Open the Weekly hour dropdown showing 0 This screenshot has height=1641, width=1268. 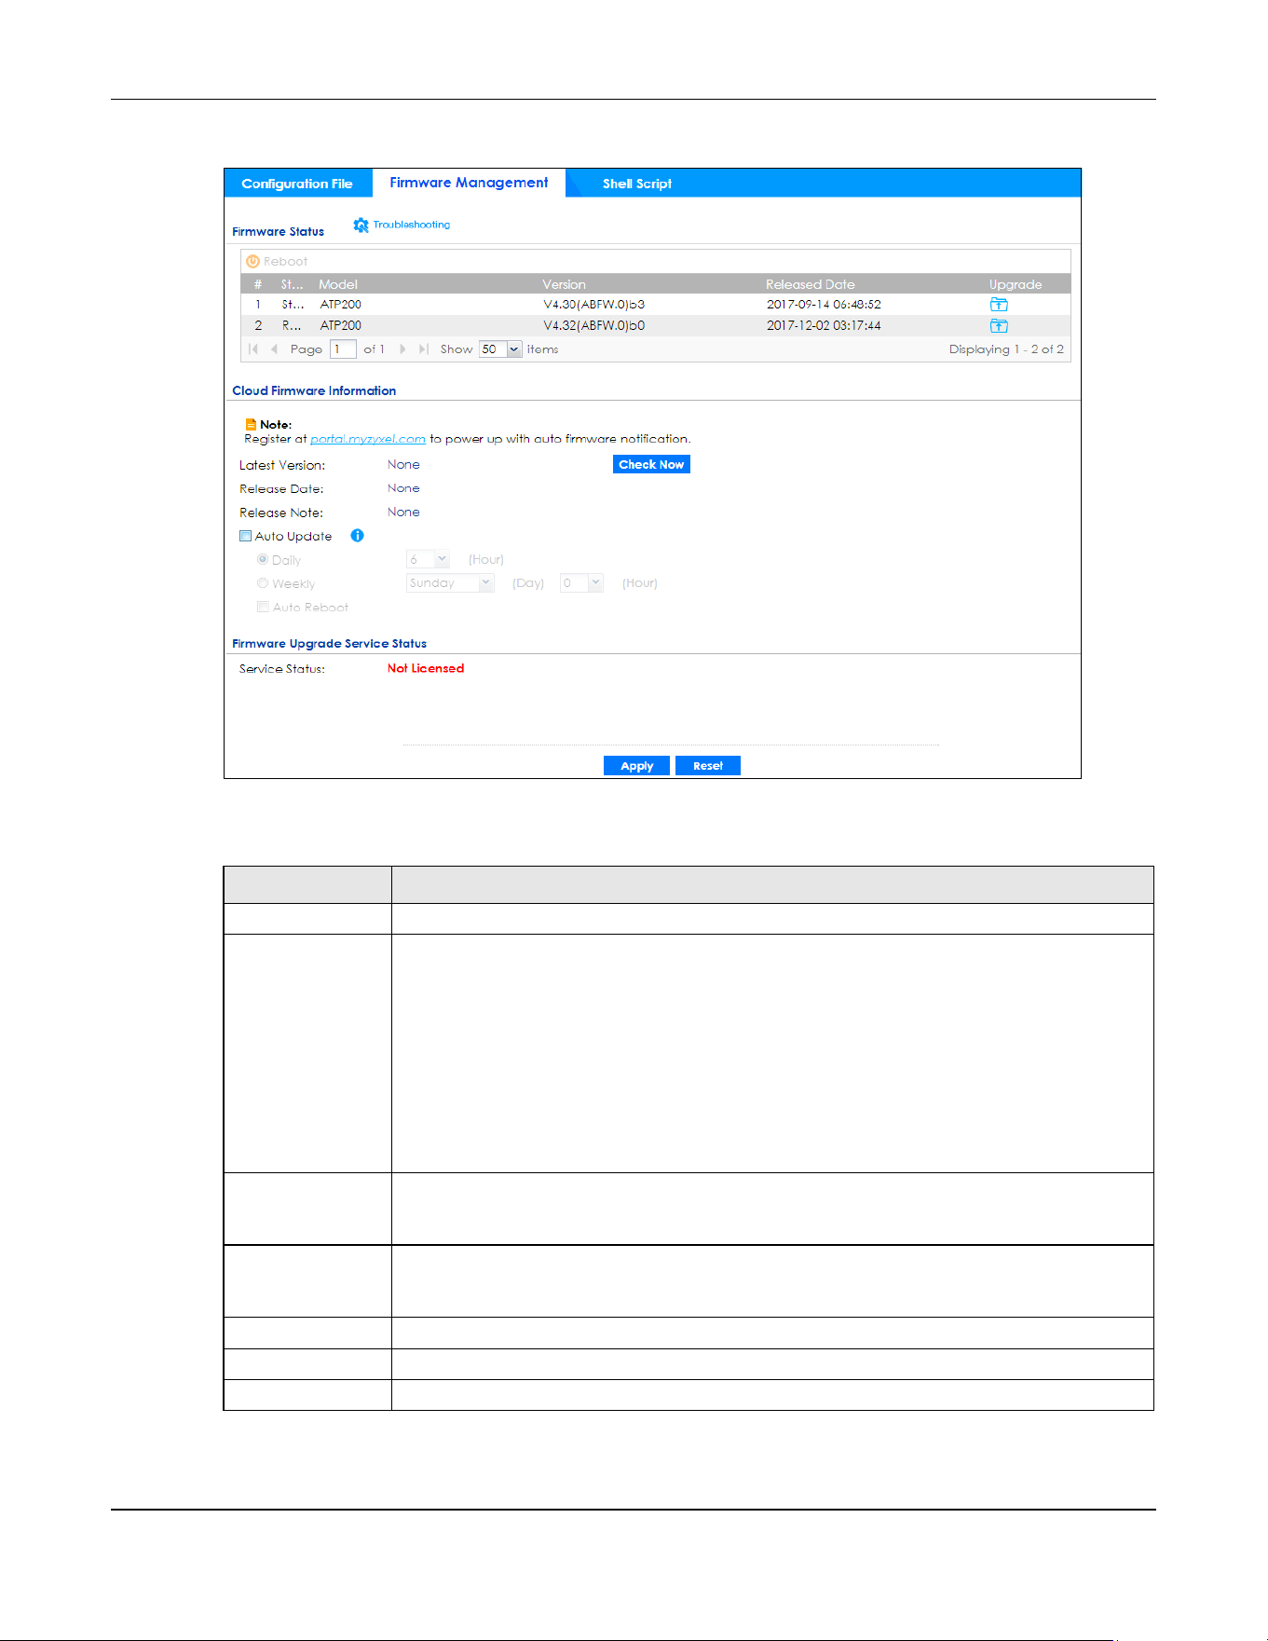[581, 583]
